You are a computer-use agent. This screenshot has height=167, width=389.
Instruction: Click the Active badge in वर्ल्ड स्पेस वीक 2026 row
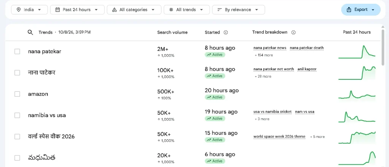tap(215, 140)
